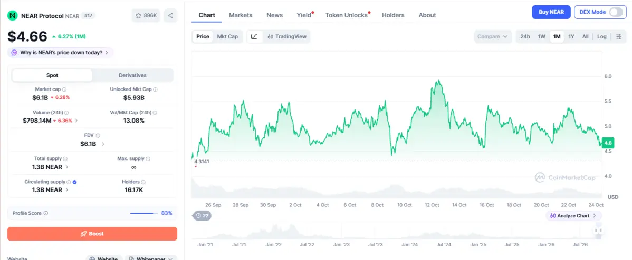Click the Buy NEAR button

pos(551,12)
